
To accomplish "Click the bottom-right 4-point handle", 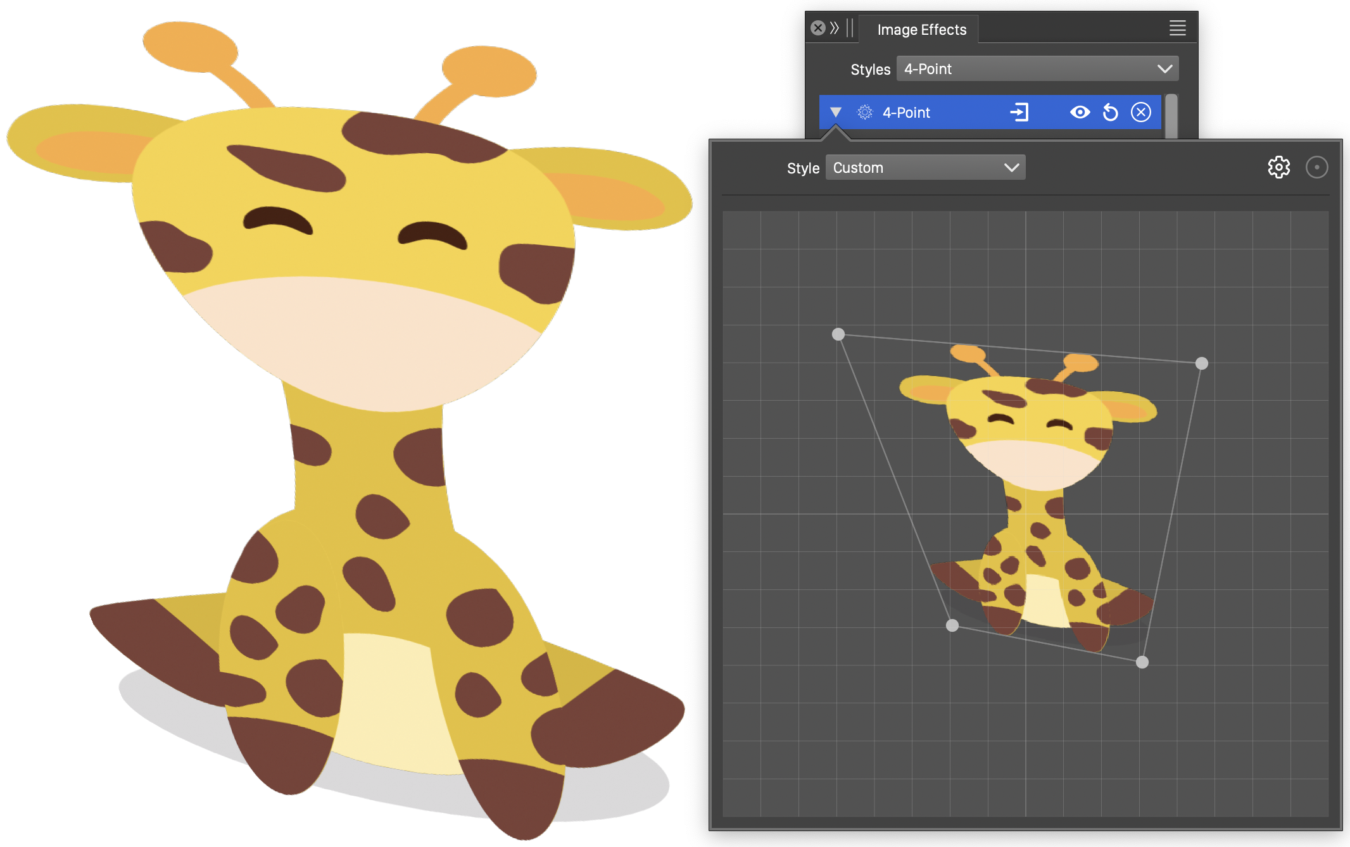I will click(x=1142, y=662).
